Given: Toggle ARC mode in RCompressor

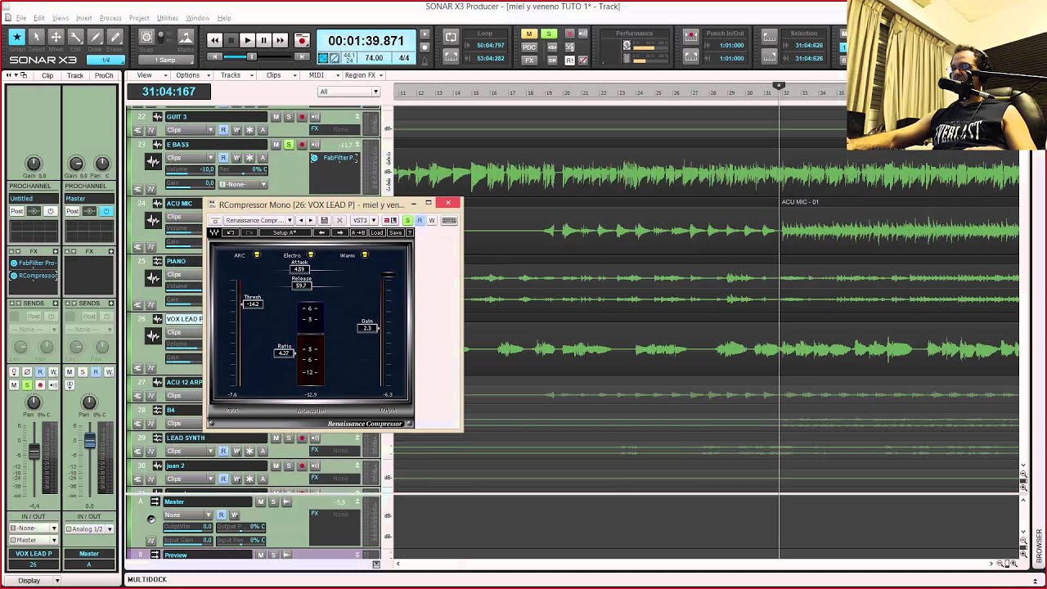Looking at the screenshot, I should [256, 255].
